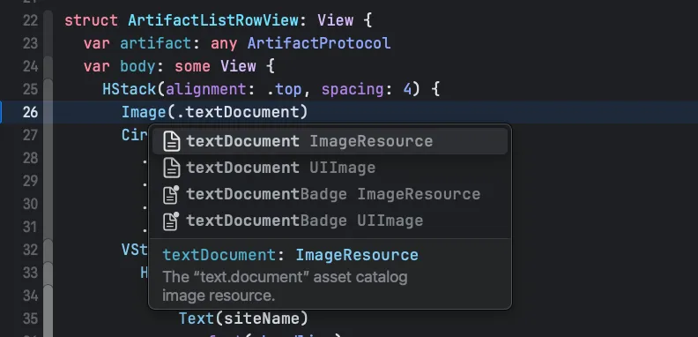
Task: Click document icon of textDocument ImageResource row
Action: pos(171,141)
